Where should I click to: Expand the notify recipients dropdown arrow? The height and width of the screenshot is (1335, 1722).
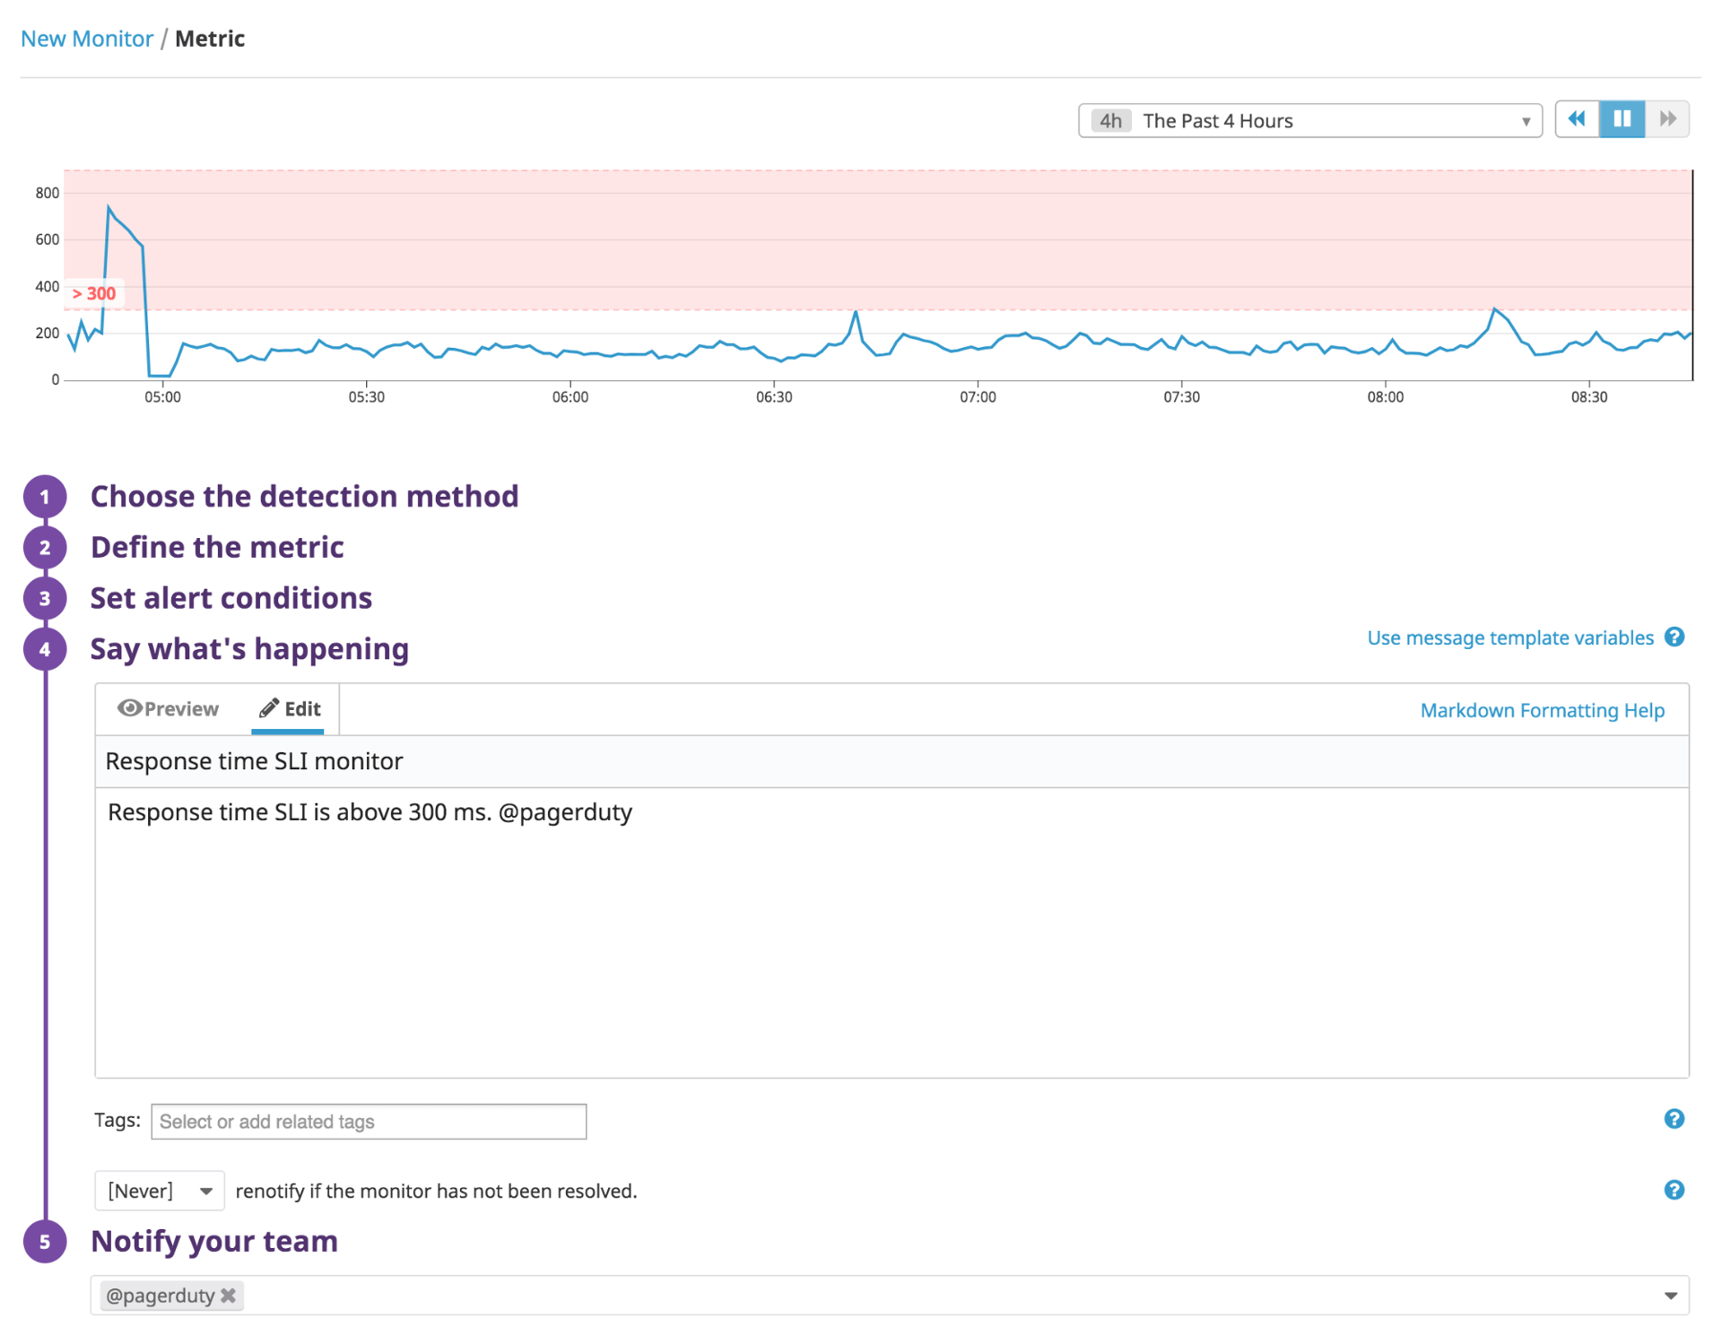1670,1296
